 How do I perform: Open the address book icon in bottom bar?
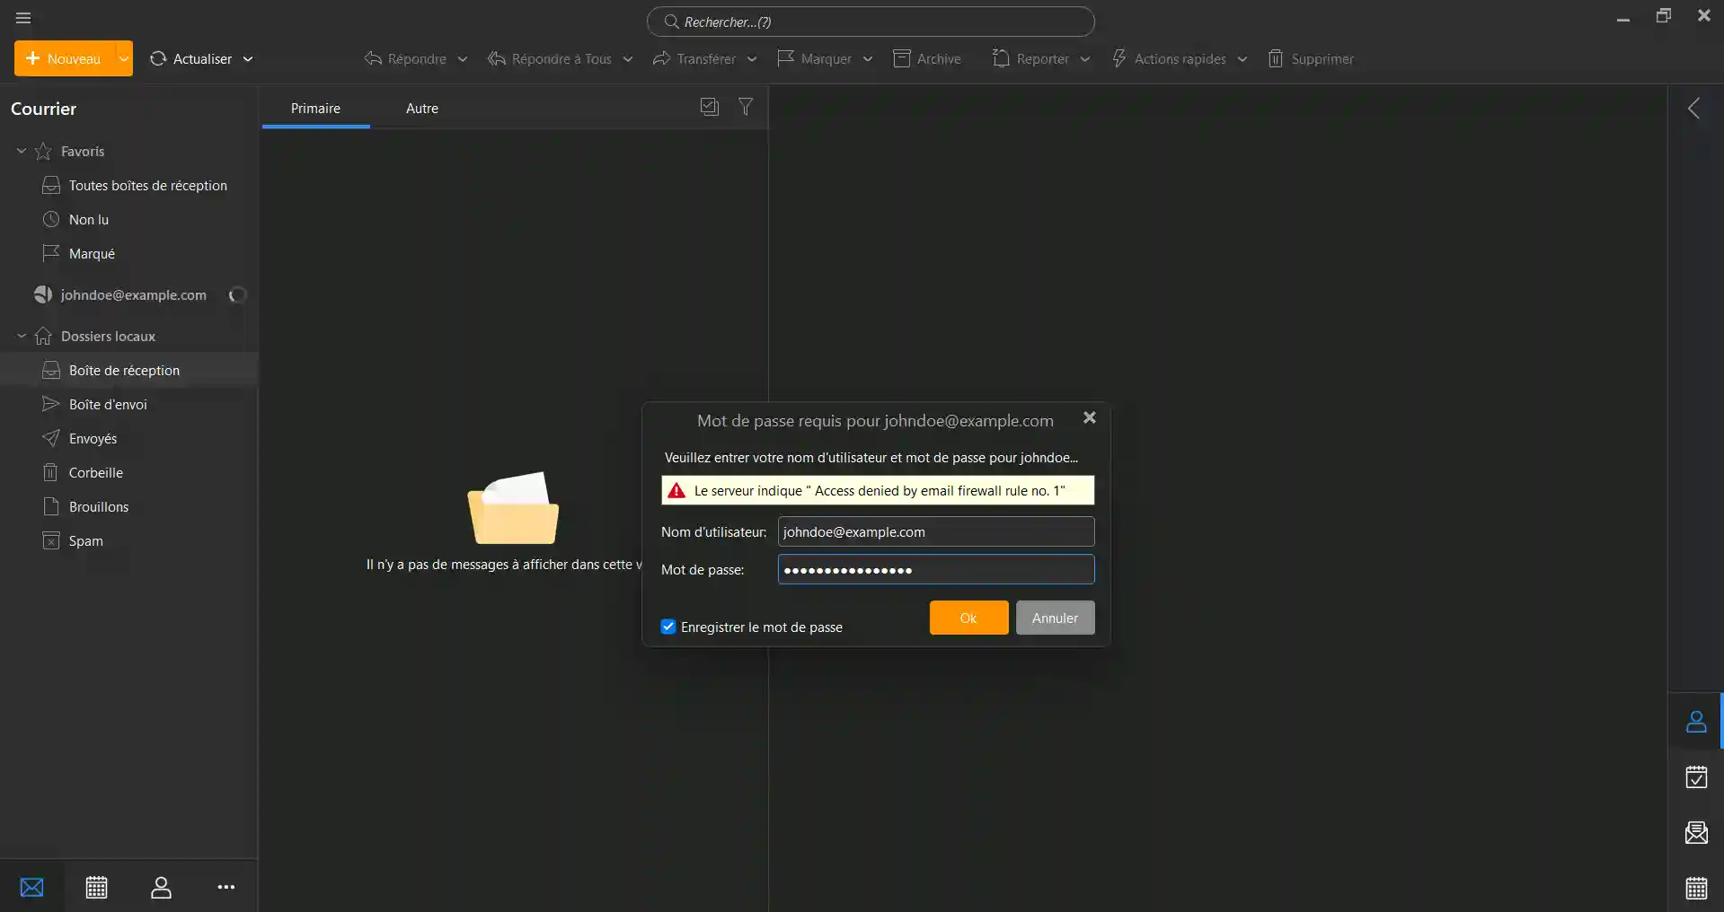click(x=161, y=887)
